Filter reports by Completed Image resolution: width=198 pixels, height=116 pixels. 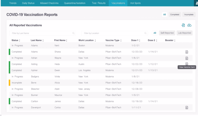point(175,14)
